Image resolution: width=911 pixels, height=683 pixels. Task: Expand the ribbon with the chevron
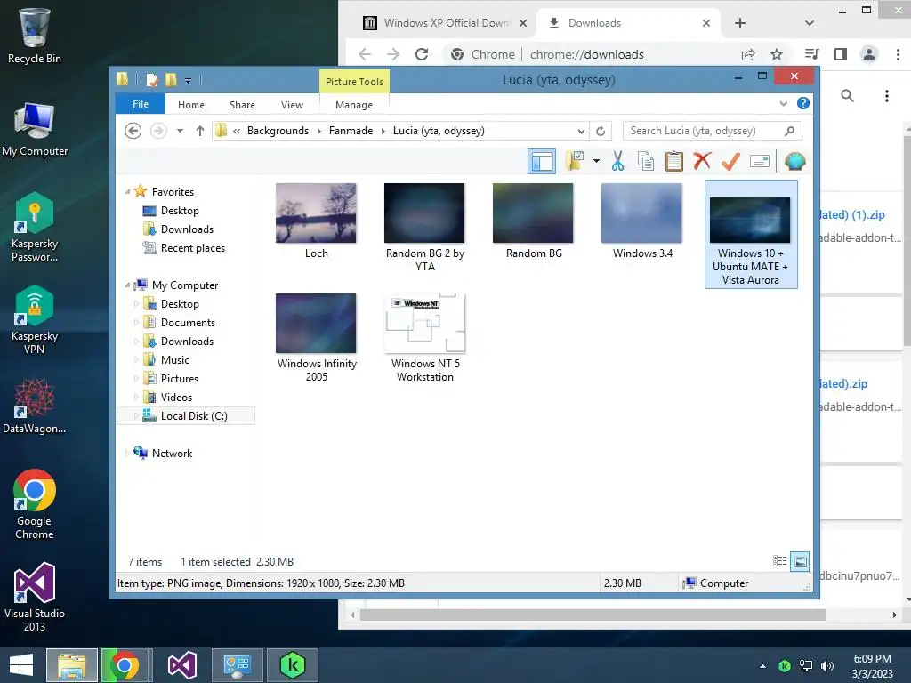[x=783, y=104]
